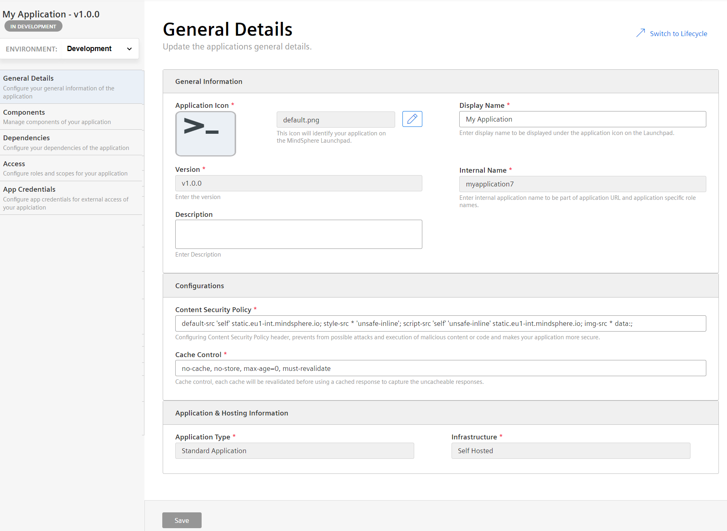Screen dimensions: 727x531
Task: Click the Standard Application type field
Action: (x=295, y=451)
